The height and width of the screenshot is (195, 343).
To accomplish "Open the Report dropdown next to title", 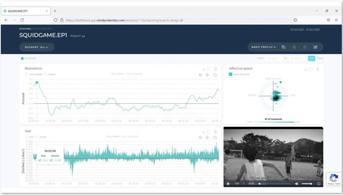I will coord(77,36).
